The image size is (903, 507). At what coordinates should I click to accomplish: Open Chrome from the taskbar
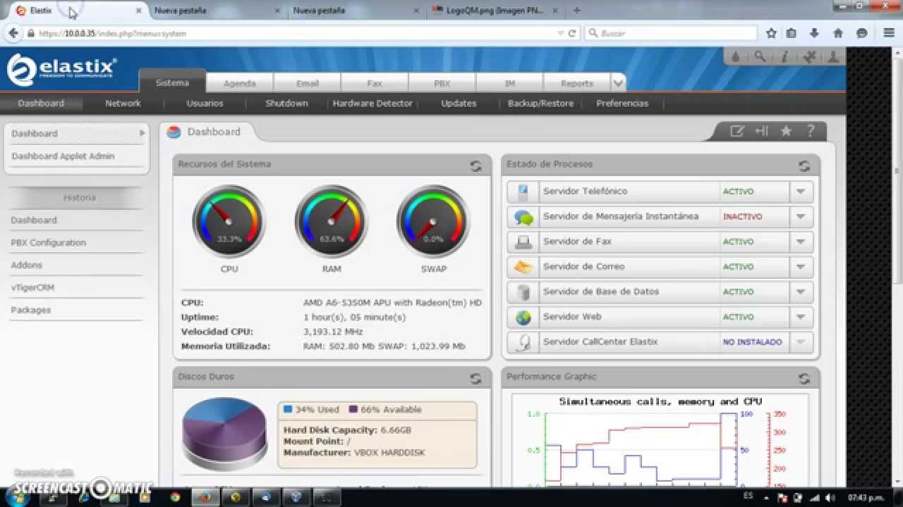pos(175,497)
